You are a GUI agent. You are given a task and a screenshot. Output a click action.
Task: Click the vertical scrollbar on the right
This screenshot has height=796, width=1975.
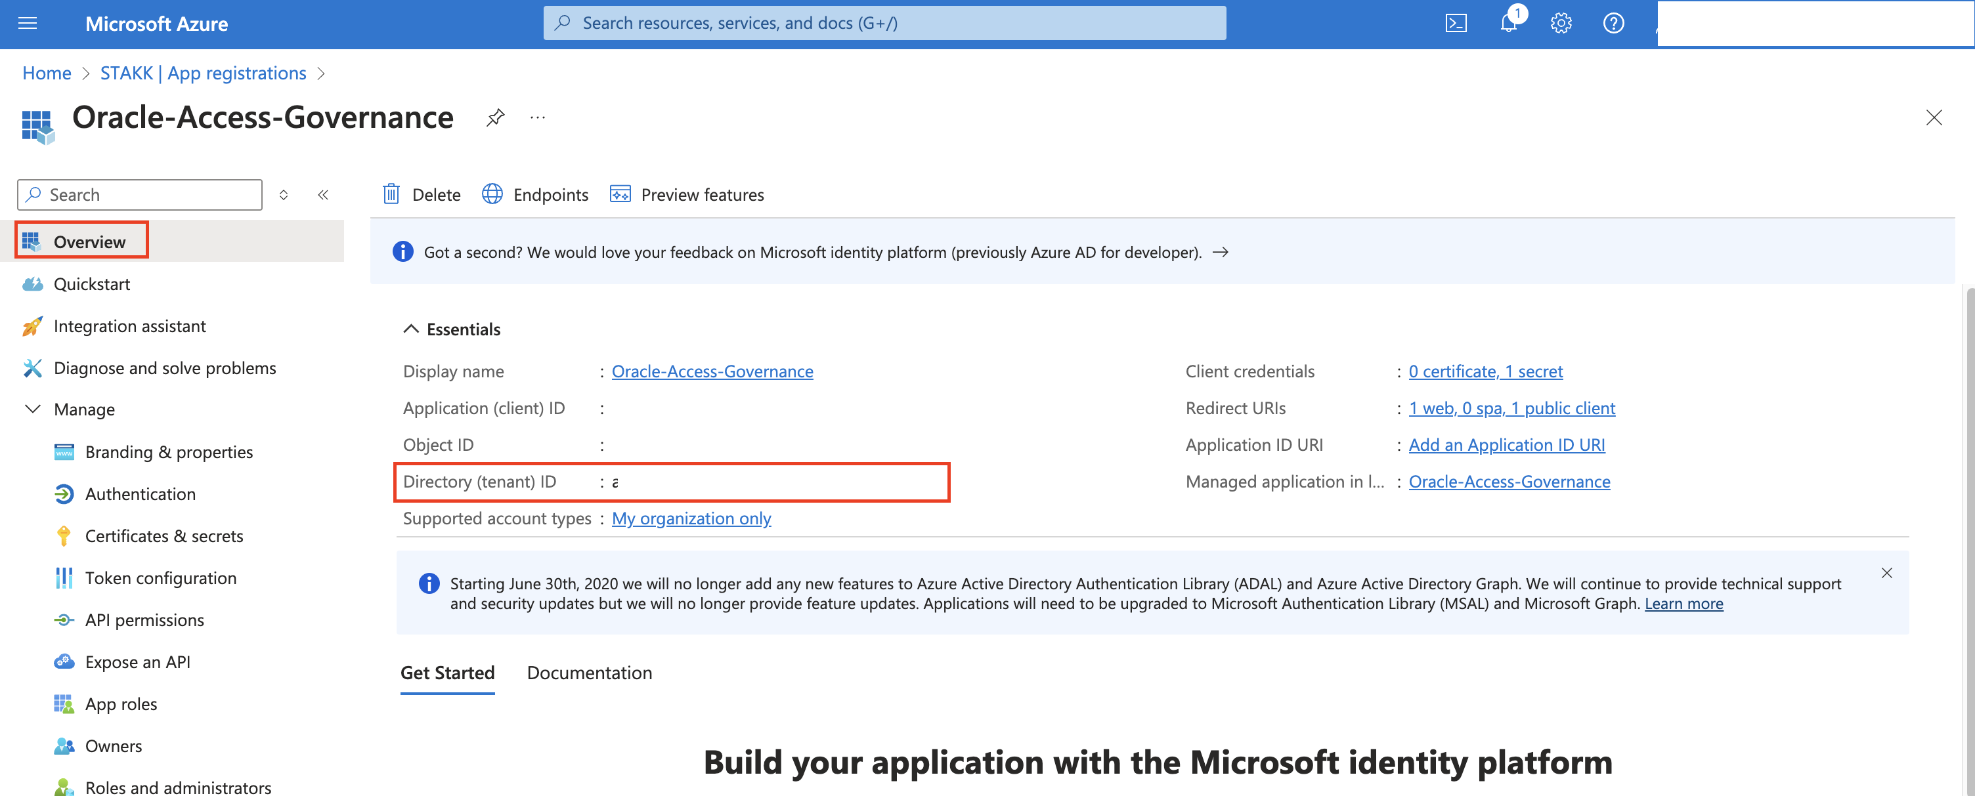tap(1970, 540)
